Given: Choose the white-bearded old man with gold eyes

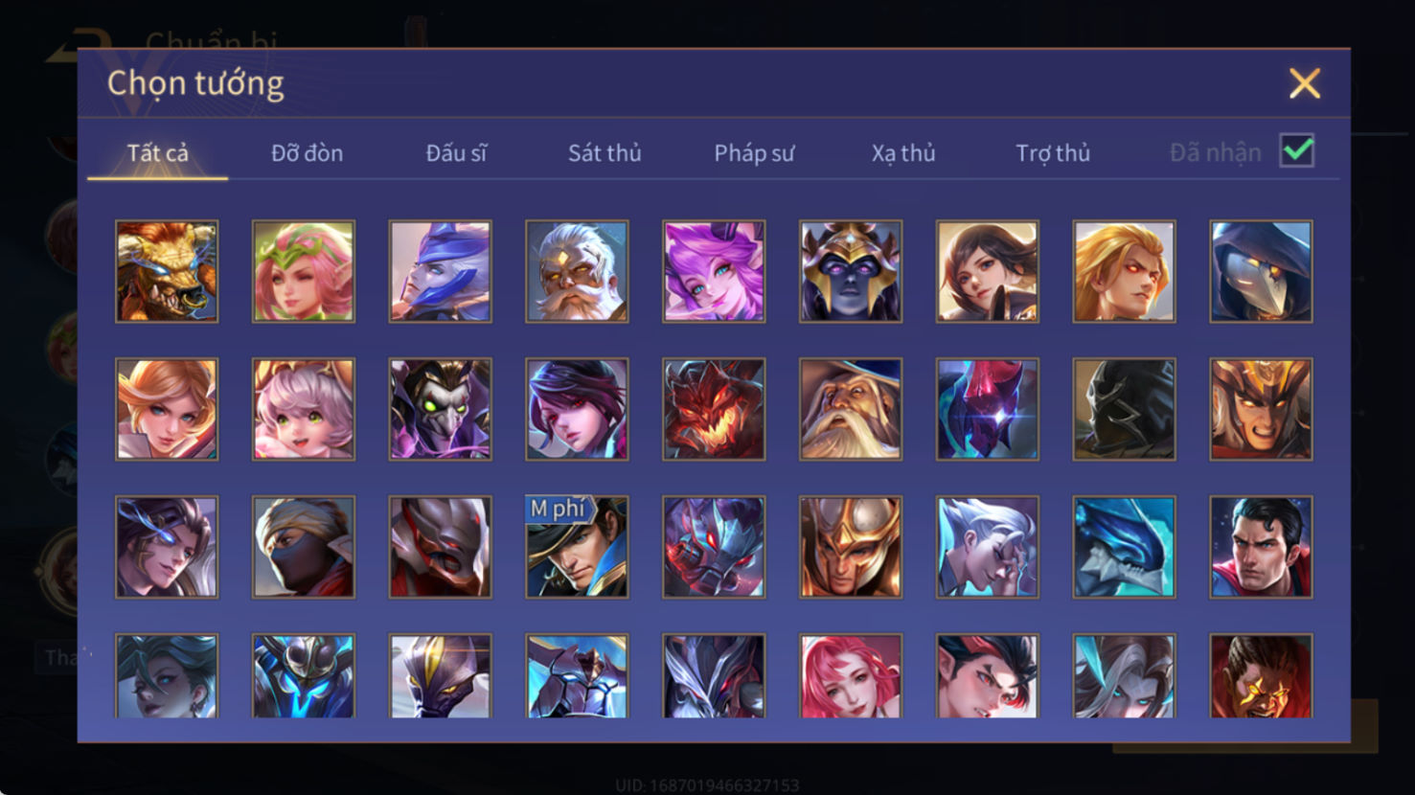Looking at the screenshot, I should (577, 271).
